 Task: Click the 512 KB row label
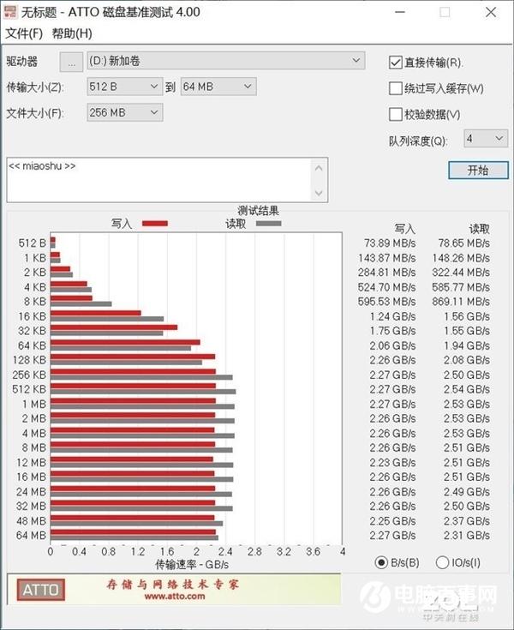(x=29, y=389)
